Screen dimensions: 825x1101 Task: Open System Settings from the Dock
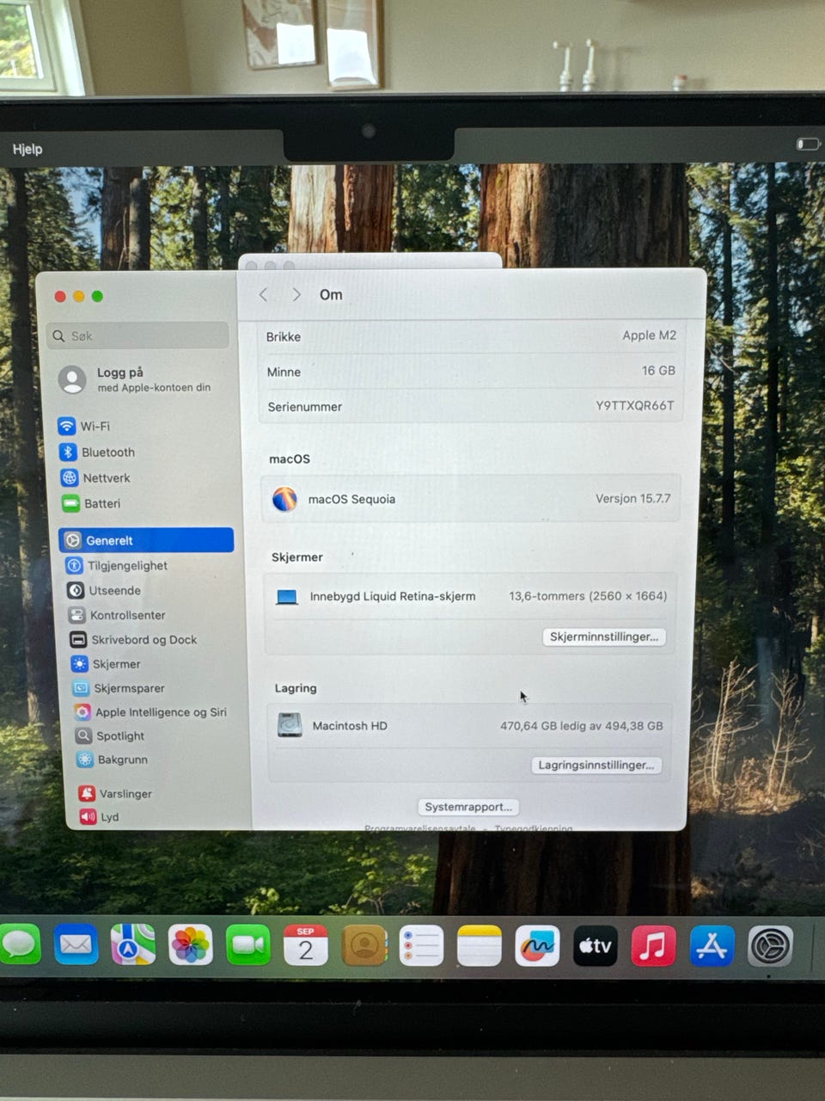pos(770,946)
